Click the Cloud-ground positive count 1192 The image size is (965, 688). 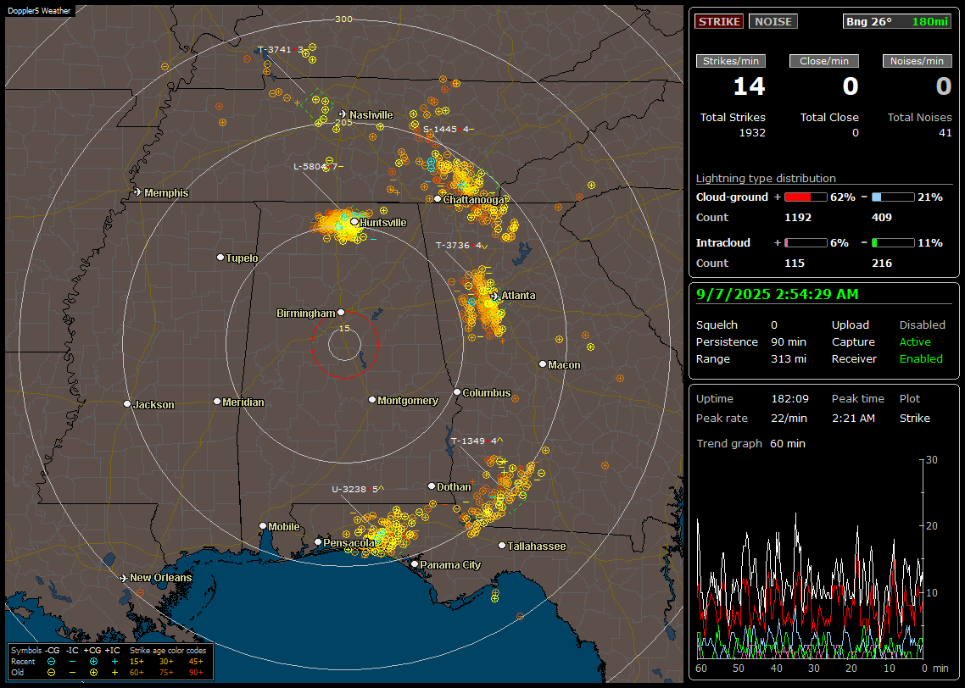[x=798, y=217]
